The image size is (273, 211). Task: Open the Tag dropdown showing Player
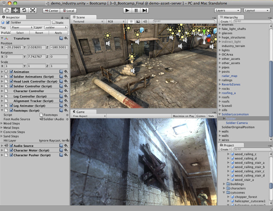coord(20,27)
